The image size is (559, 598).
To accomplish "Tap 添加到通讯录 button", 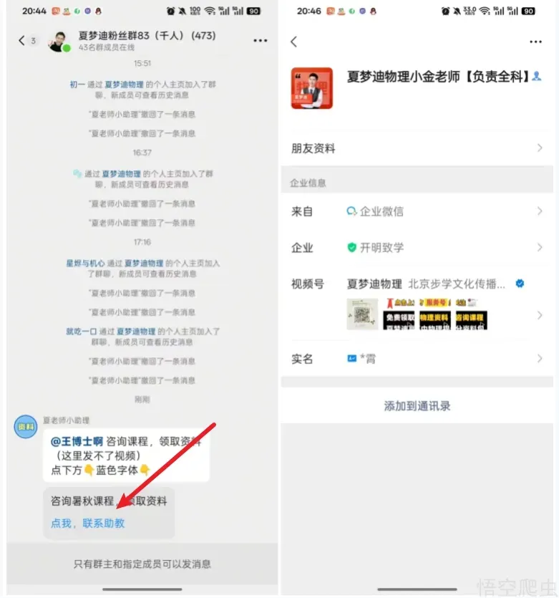I will coord(417,406).
